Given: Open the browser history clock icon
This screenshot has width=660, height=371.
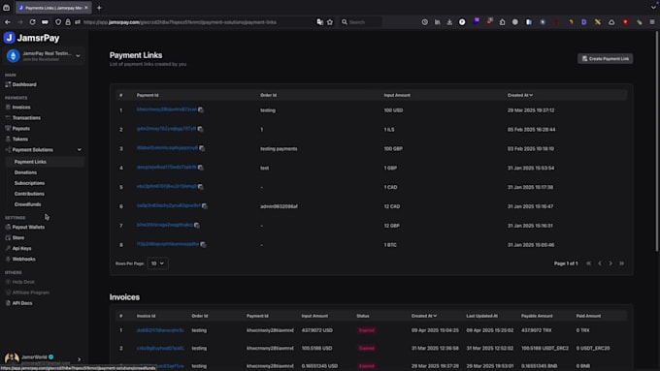Looking at the screenshot, I should (x=425, y=22).
